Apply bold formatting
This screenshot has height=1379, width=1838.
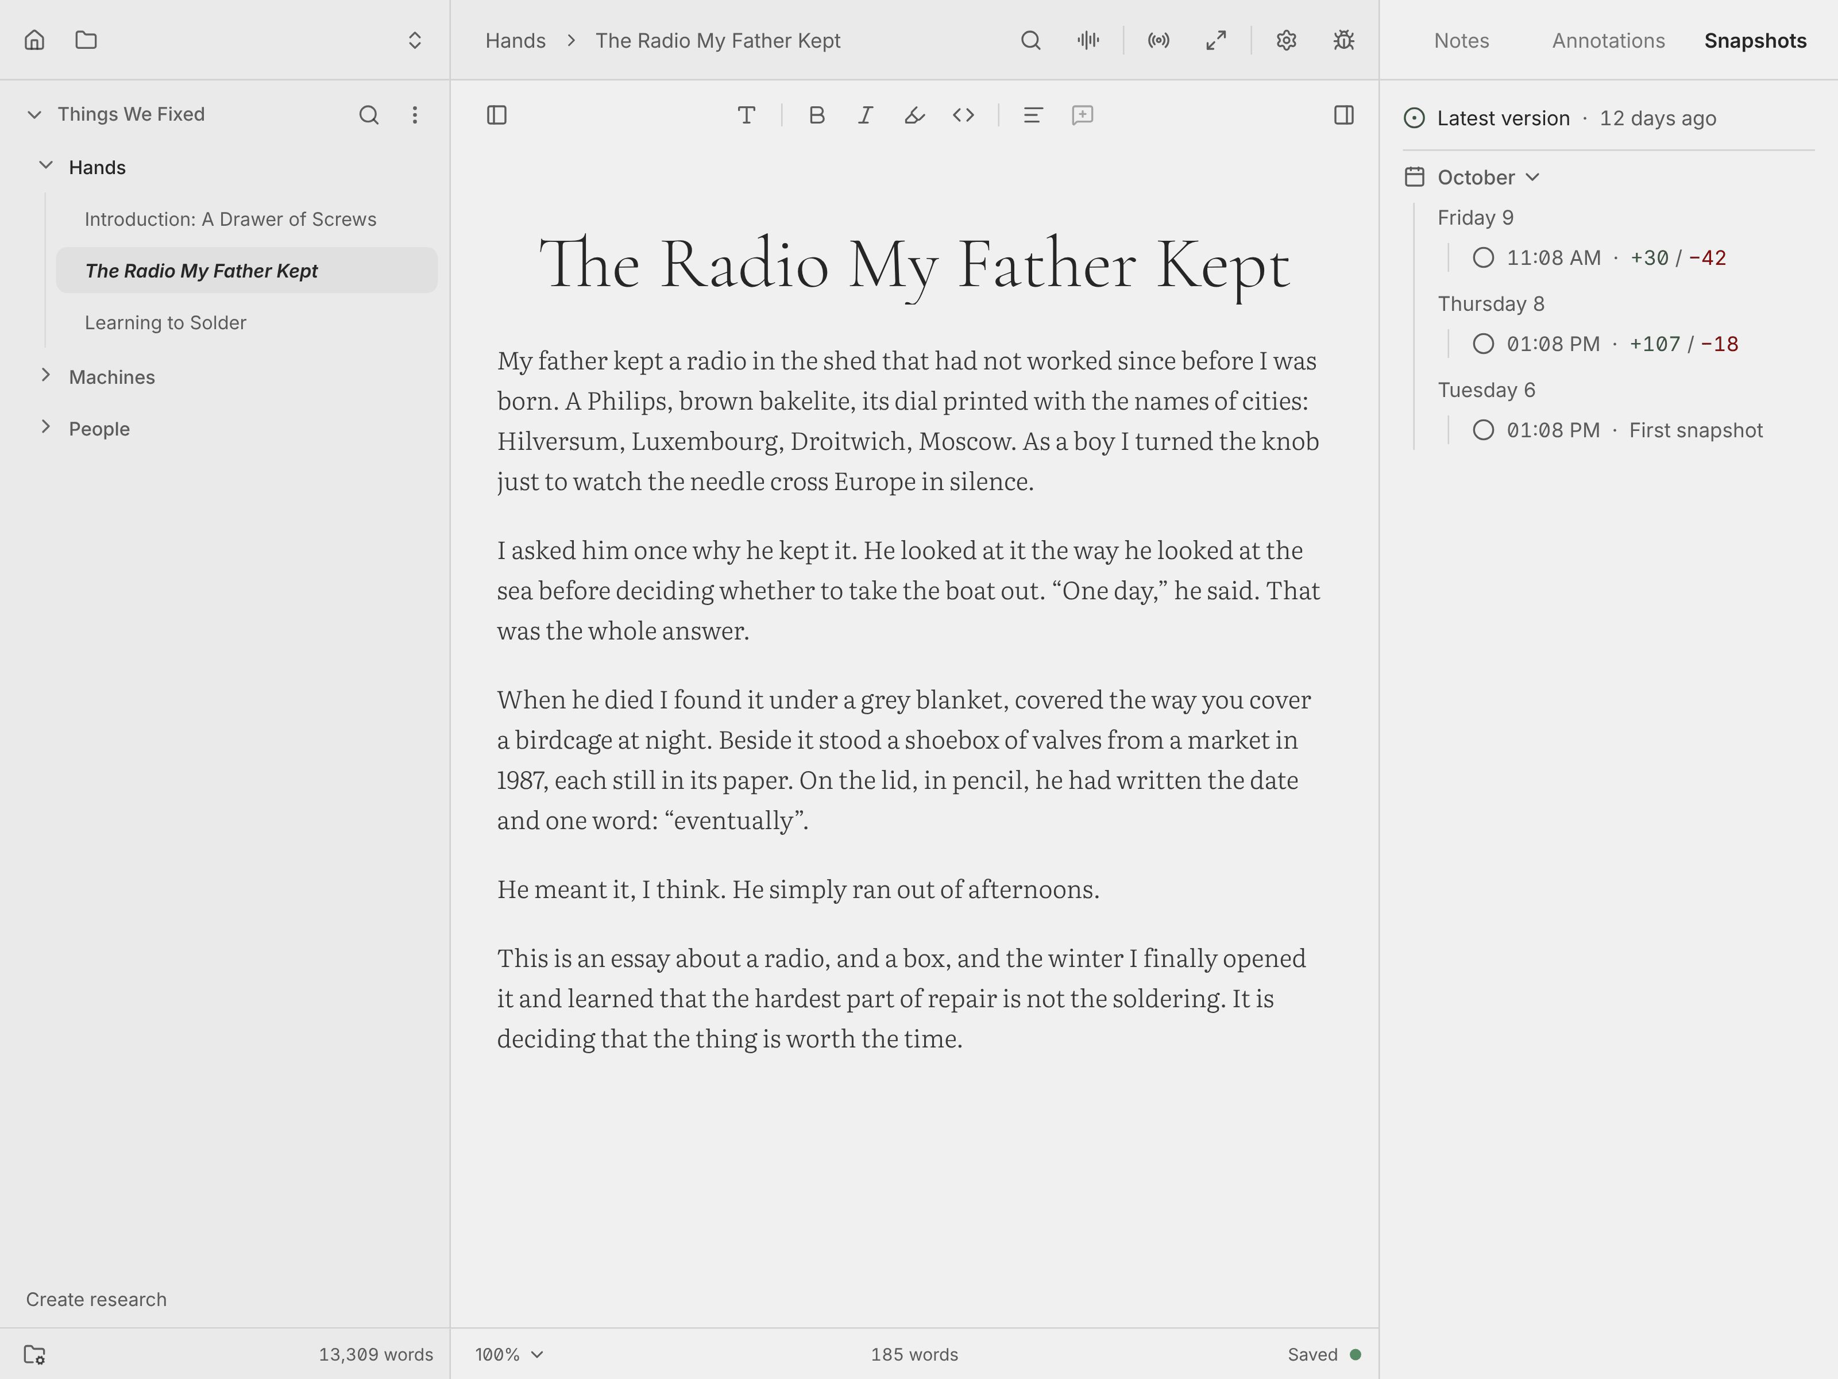pyautogui.click(x=817, y=115)
